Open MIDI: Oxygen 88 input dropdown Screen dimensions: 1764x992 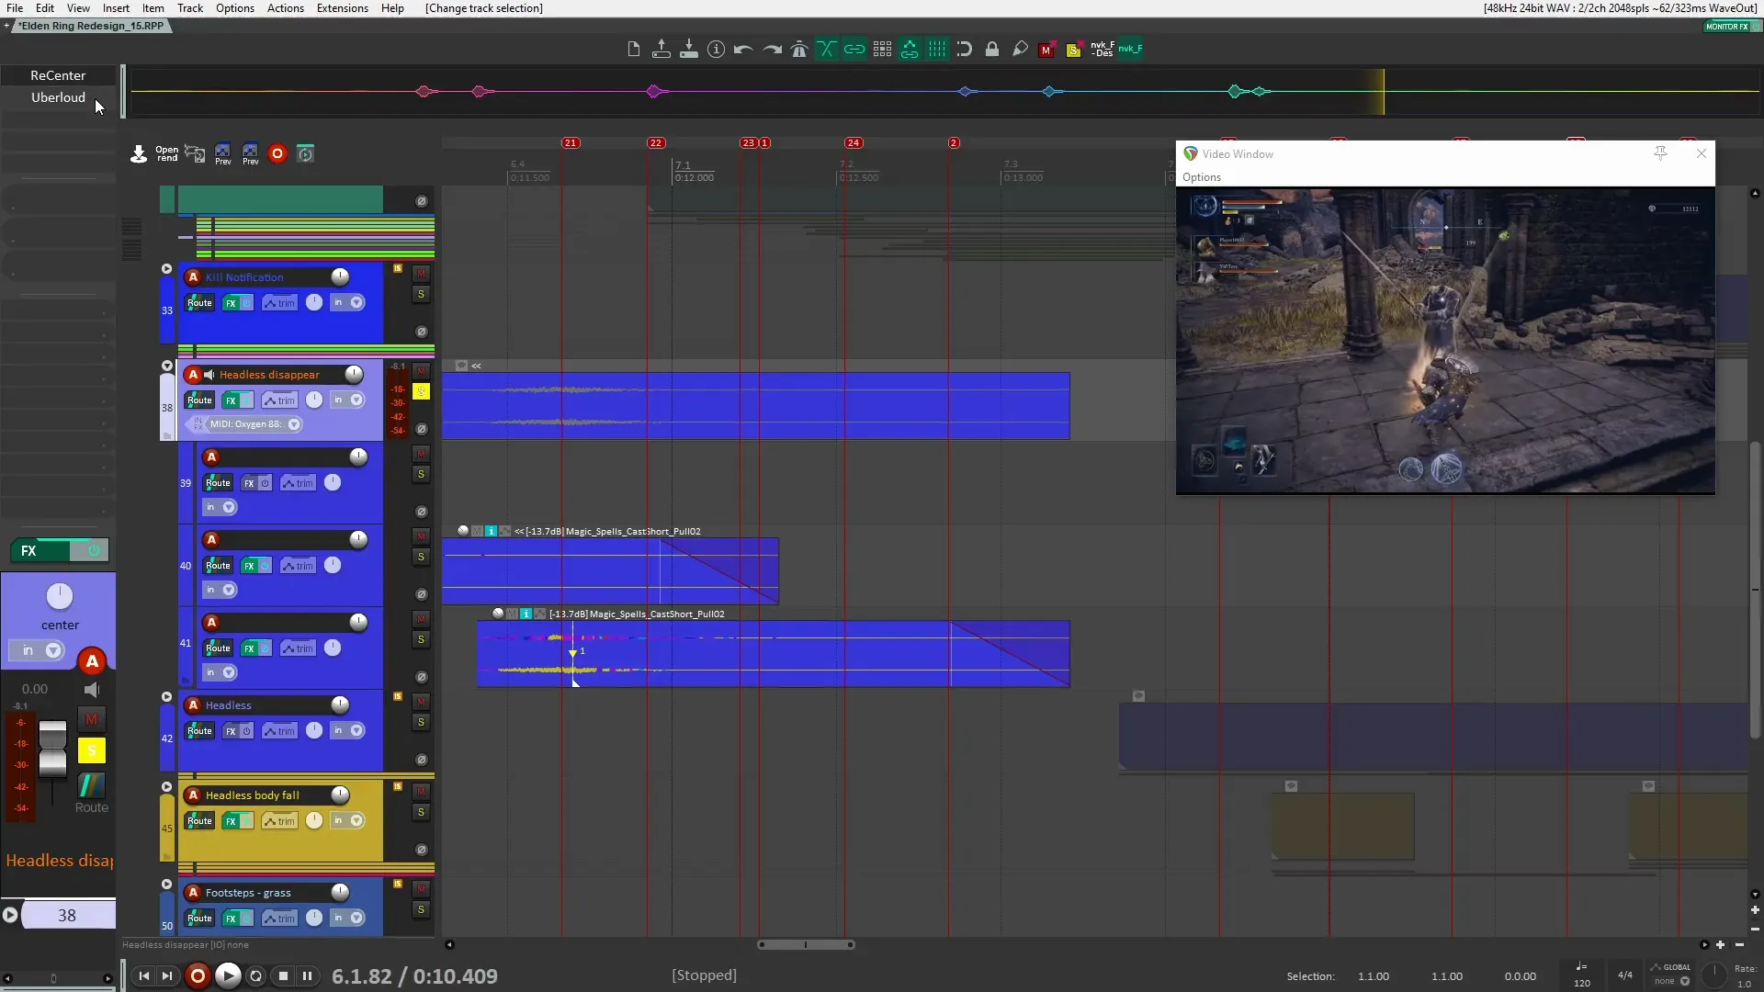294,424
